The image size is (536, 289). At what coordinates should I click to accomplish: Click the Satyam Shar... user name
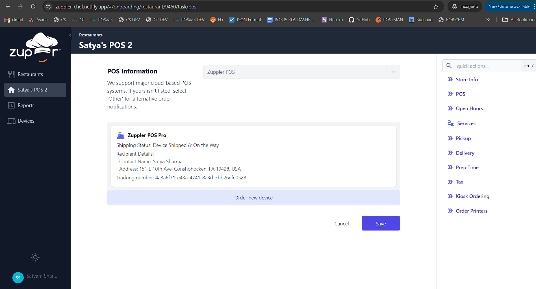coord(42,276)
